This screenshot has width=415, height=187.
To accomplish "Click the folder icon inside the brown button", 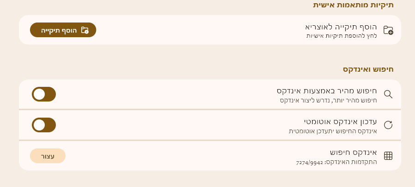I will 84,30.
